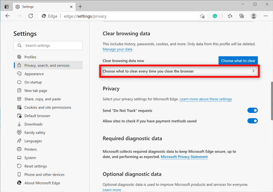Add this page to favorites star
The height and width of the screenshot is (192, 273).
tap(202, 16)
